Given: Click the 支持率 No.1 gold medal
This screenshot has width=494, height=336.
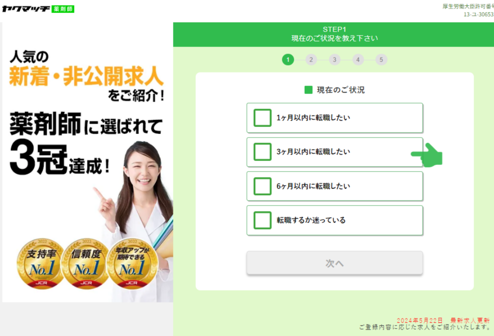Looking at the screenshot, I should pos(41,264).
